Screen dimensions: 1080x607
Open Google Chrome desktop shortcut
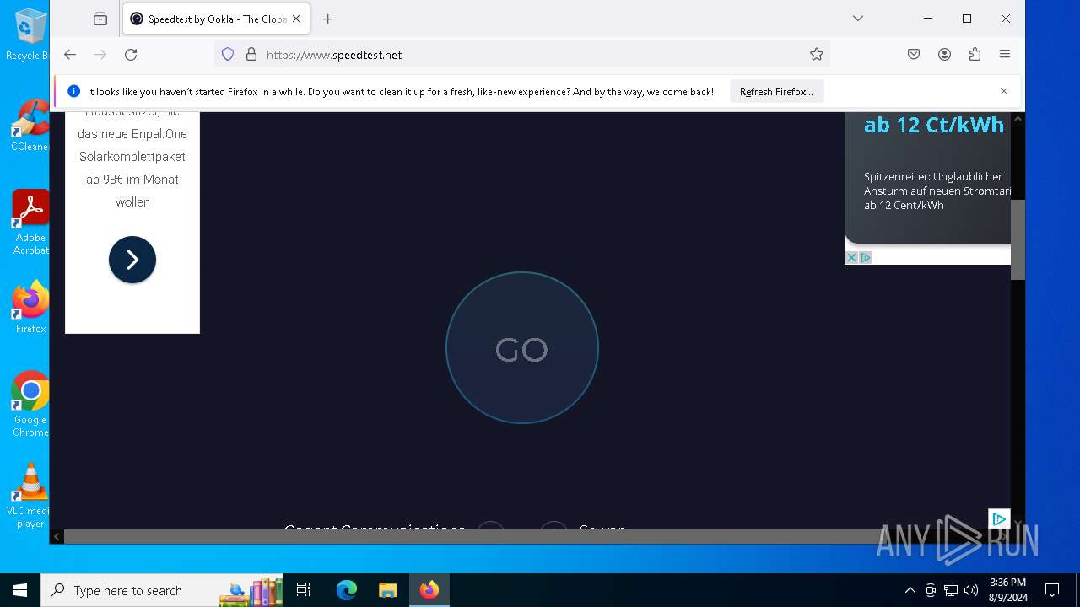30,405
